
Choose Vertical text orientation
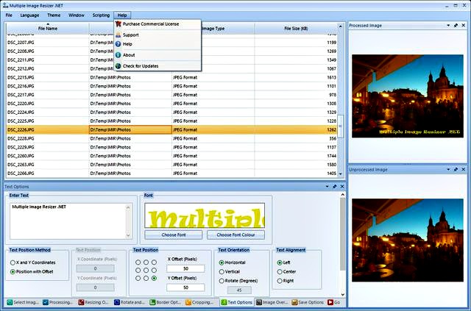pyautogui.click(x=222, y=271)
